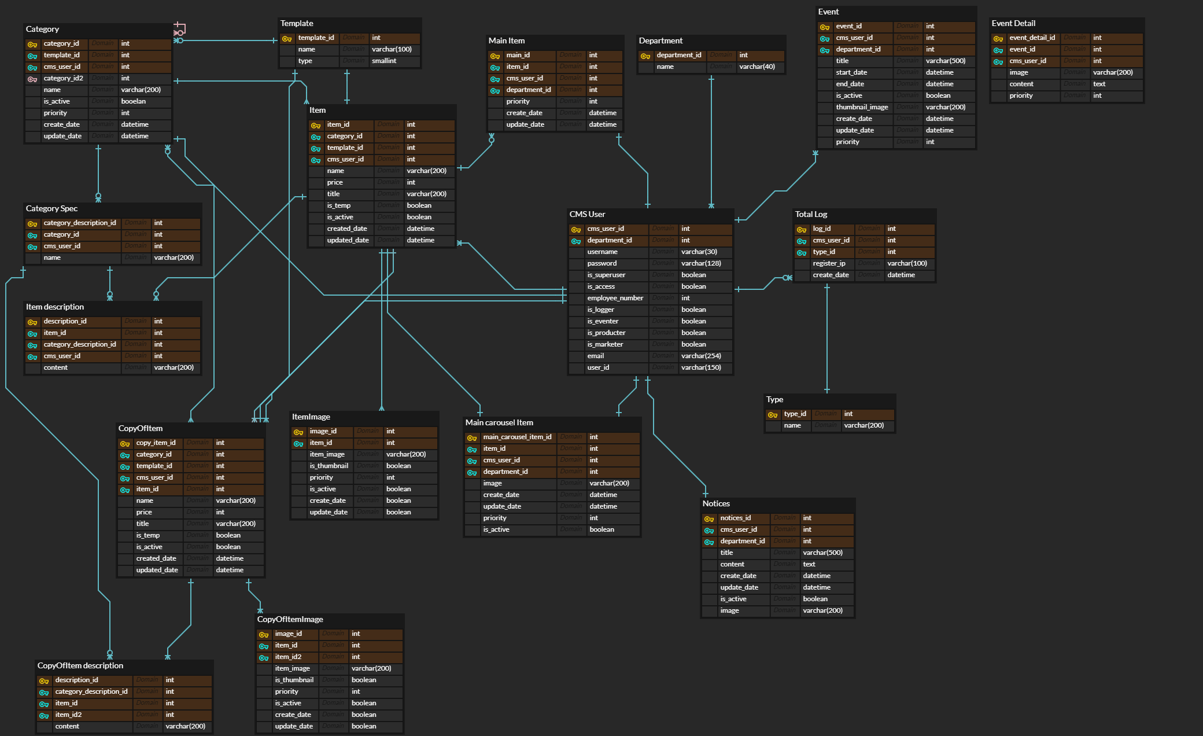This screenshot has height=736, width=1203.
Task: Select the CMS User table header
Action: click(587, 214)
